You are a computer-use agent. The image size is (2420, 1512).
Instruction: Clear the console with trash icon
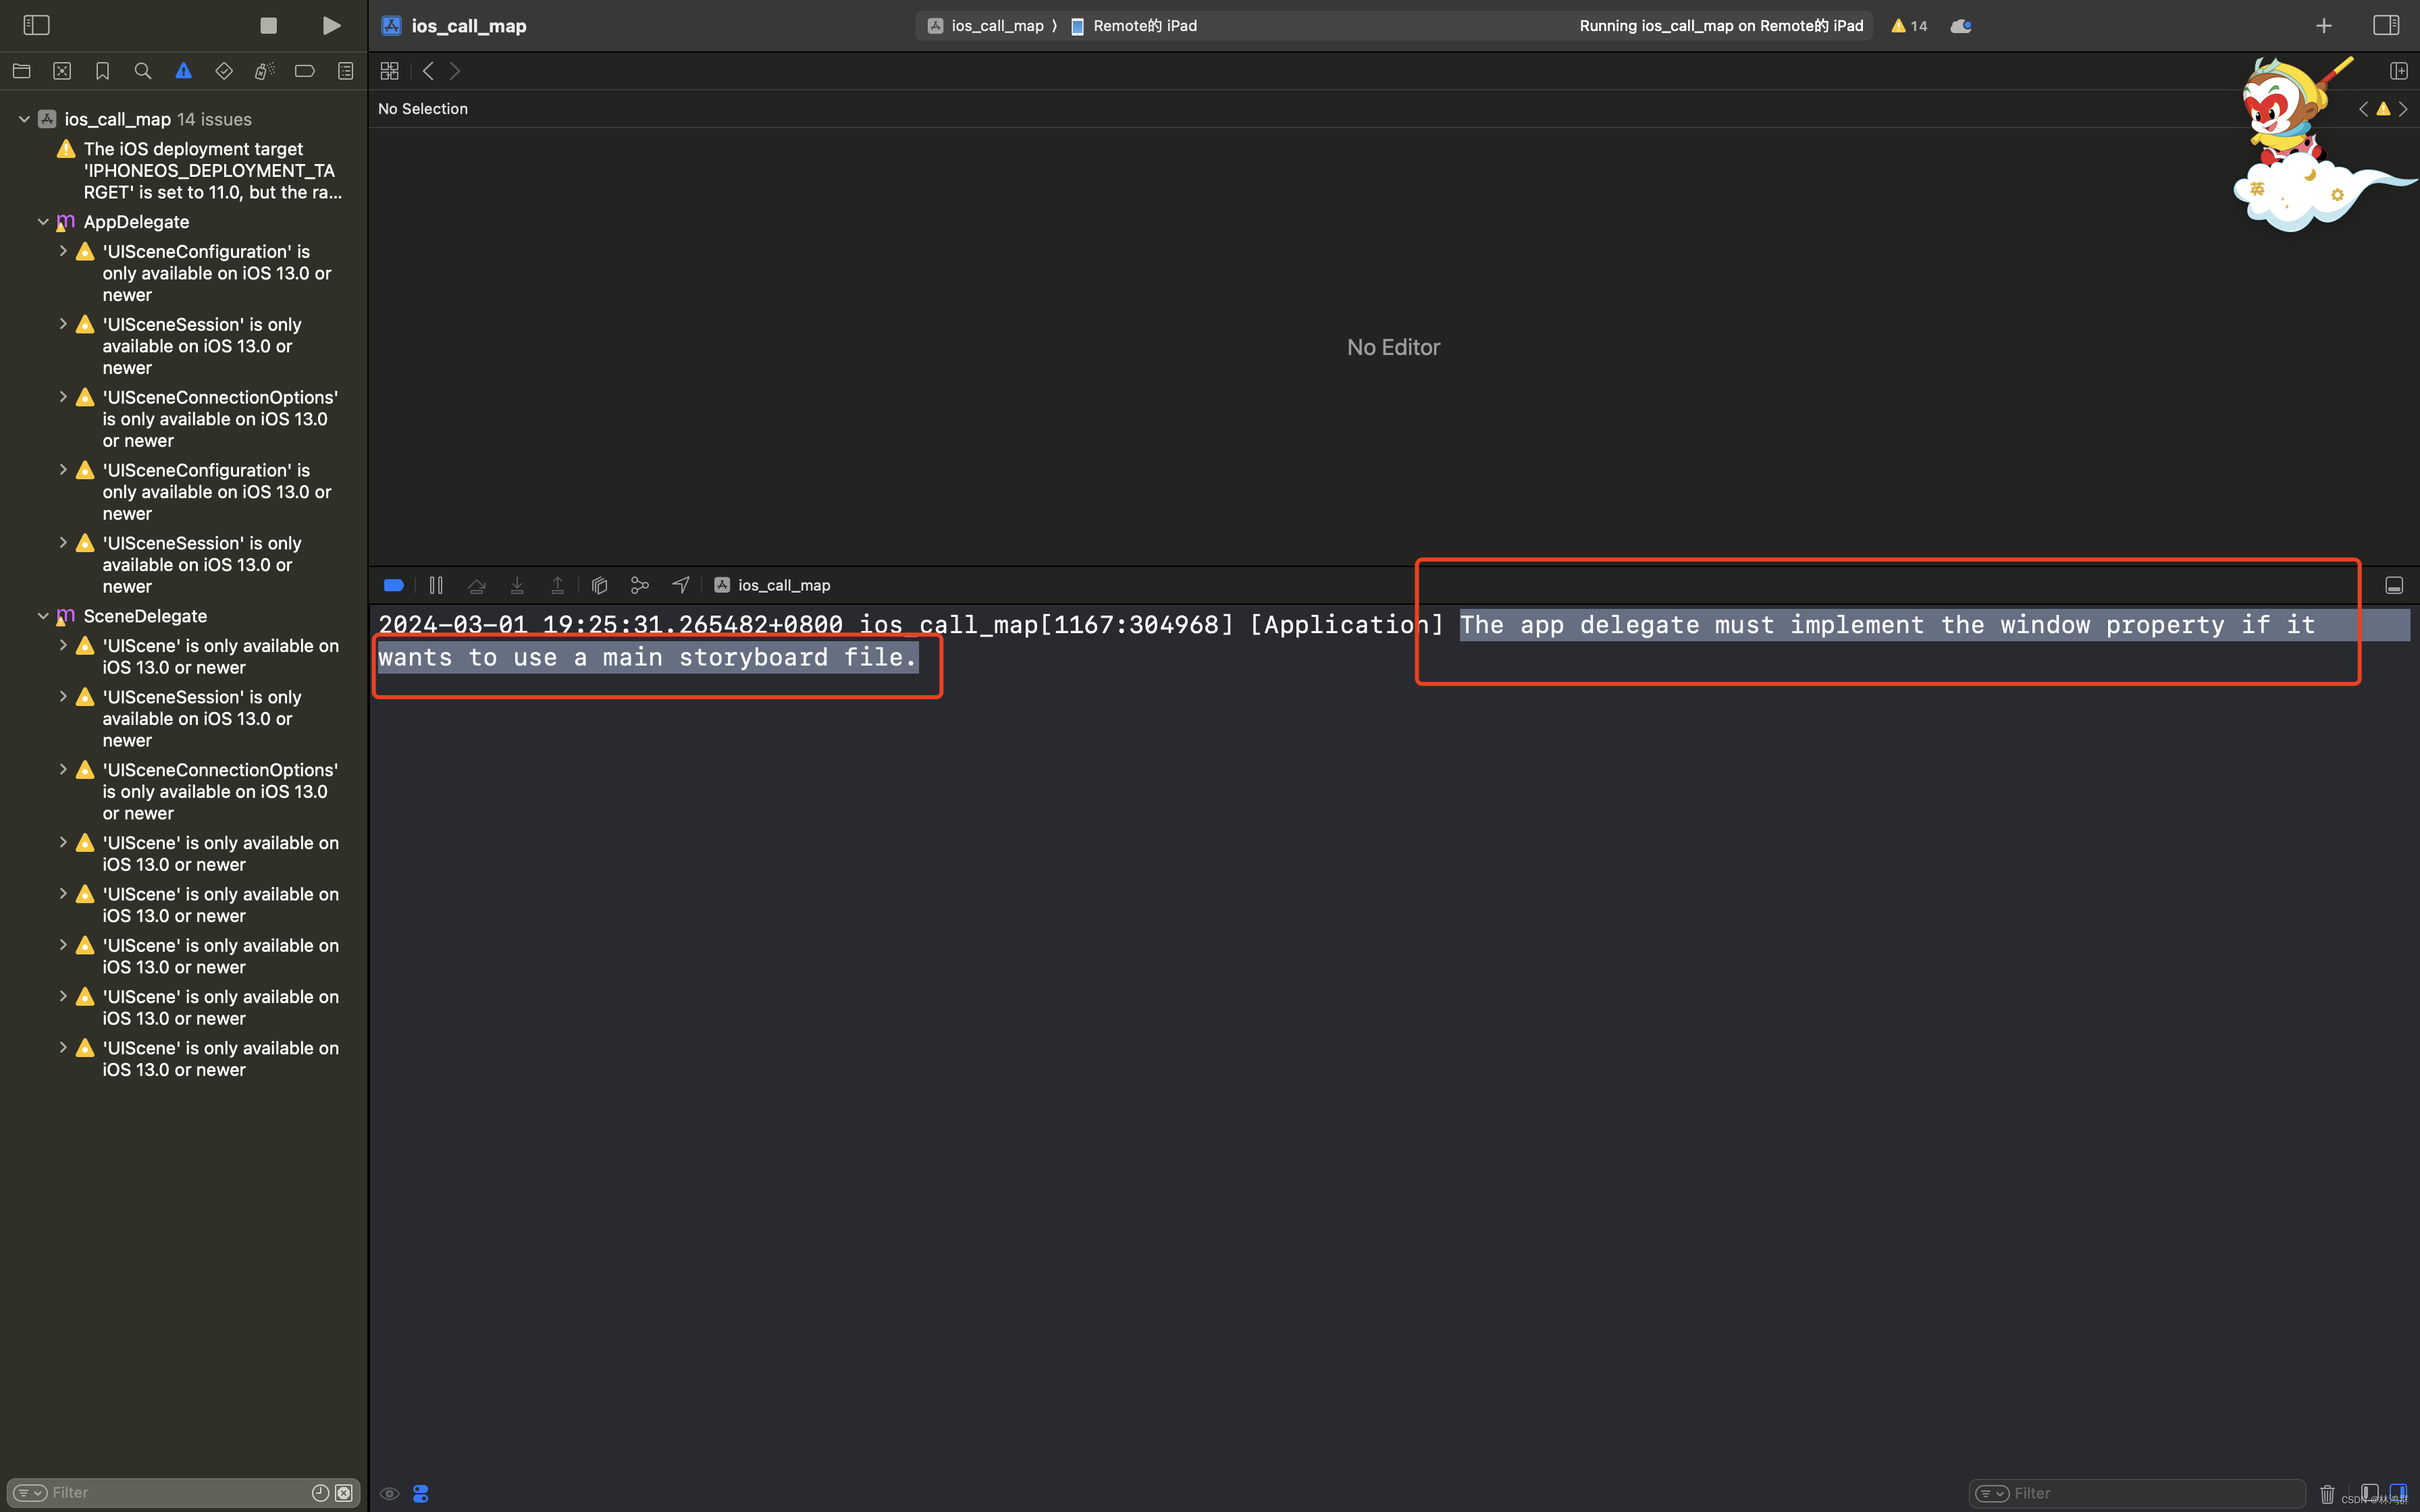coord(2327,1494)
